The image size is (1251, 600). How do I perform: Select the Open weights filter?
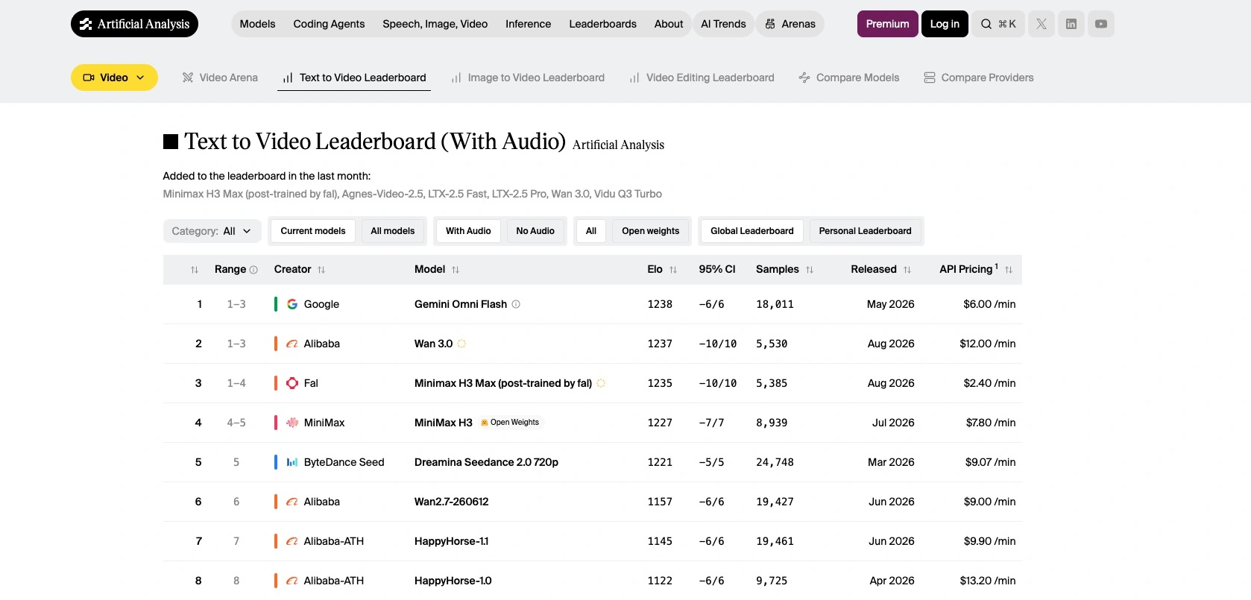[x=651, y=231]
